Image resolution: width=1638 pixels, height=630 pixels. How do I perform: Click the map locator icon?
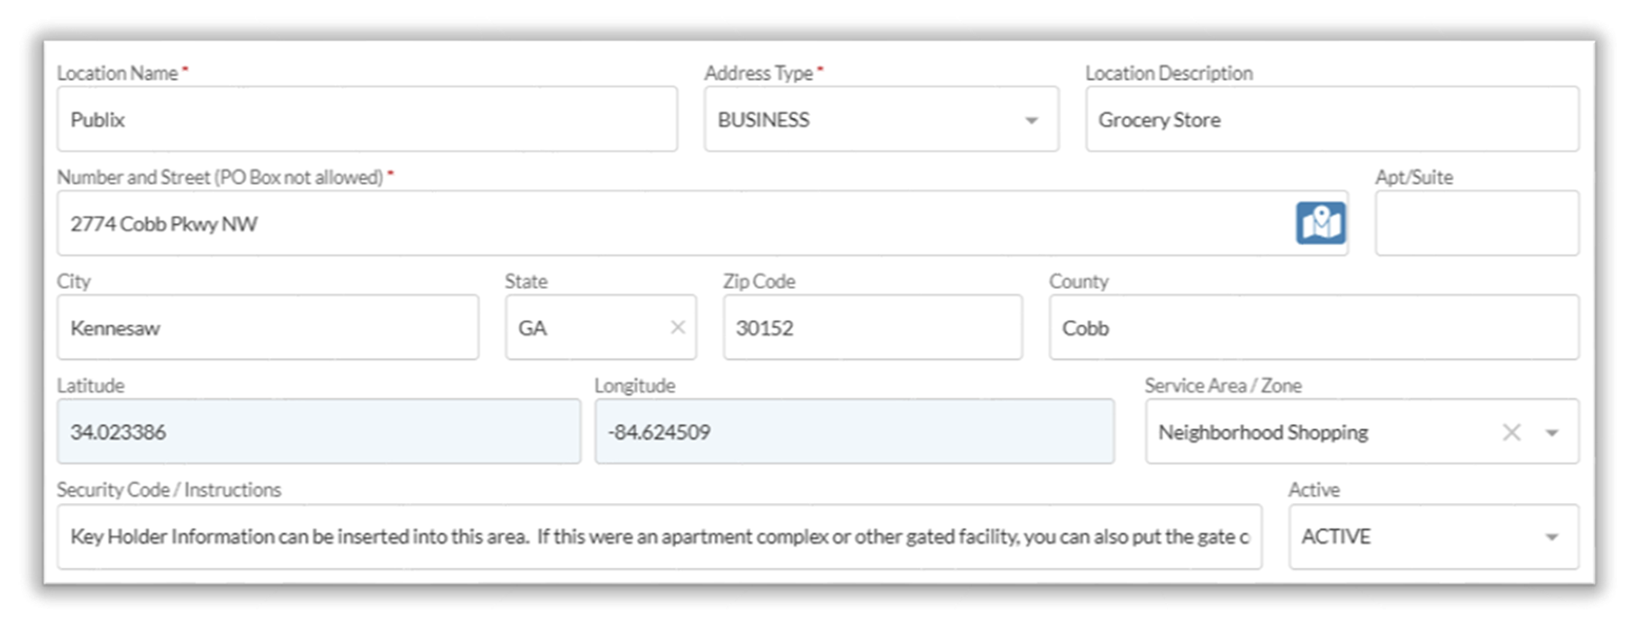point(1320,223)
